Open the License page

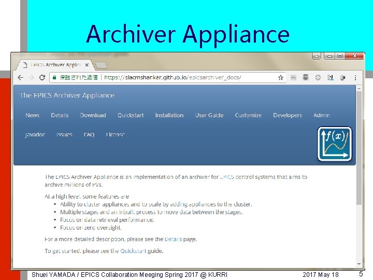coord(116,135)
